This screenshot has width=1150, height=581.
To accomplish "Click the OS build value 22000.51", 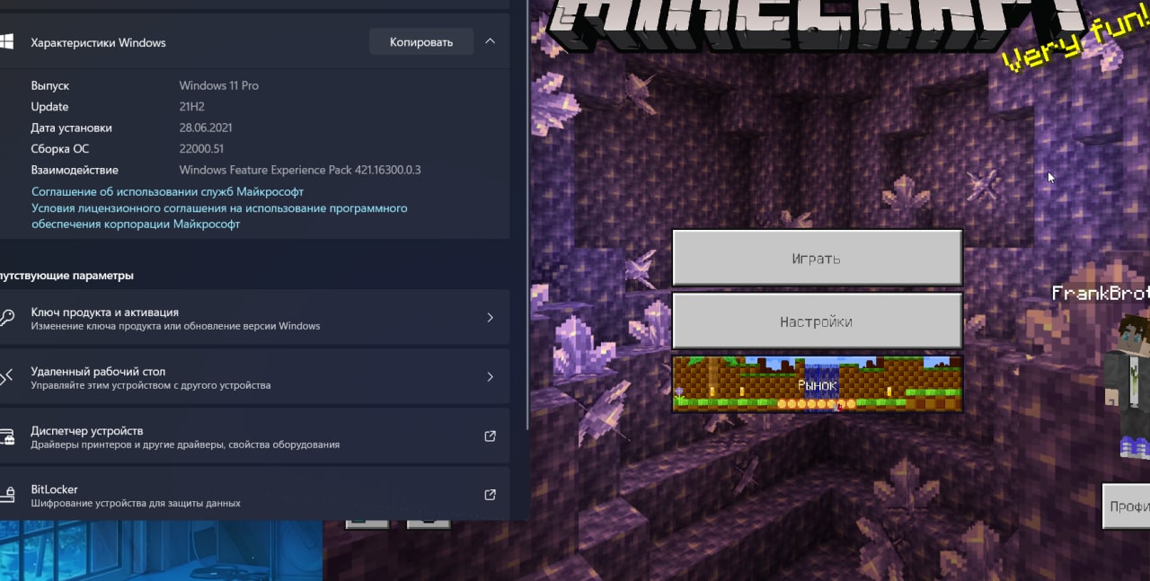I will pos(201,149).
